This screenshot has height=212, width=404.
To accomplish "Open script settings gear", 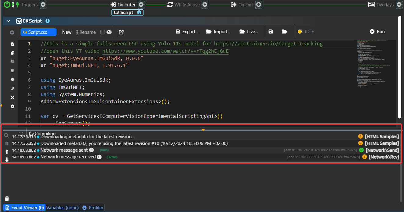I will point(12,32).
